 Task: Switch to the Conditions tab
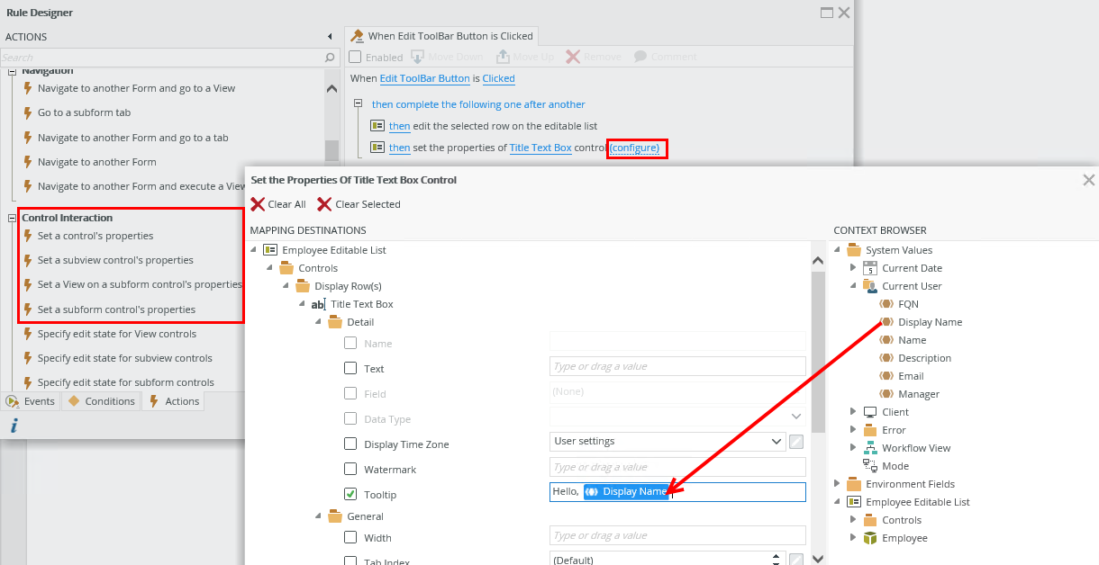(x=102, y=401)
